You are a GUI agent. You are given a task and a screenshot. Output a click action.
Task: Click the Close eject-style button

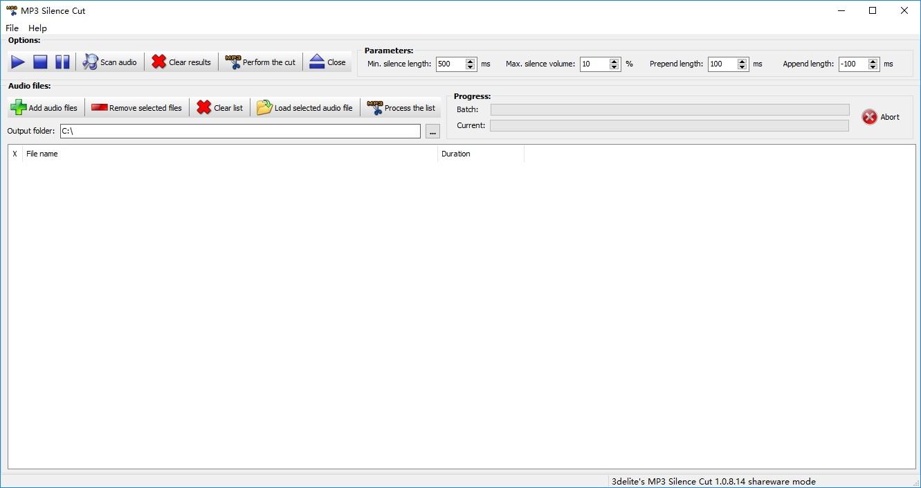pos(327,62)
